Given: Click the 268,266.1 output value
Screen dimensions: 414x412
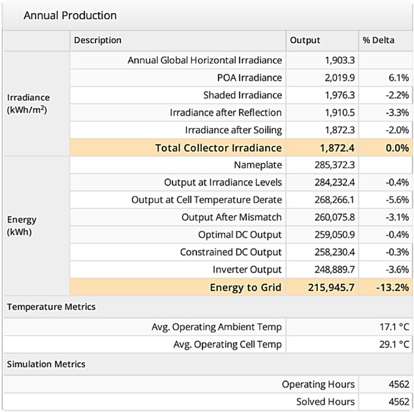Looking at the screenshot, I should [334, 200].
